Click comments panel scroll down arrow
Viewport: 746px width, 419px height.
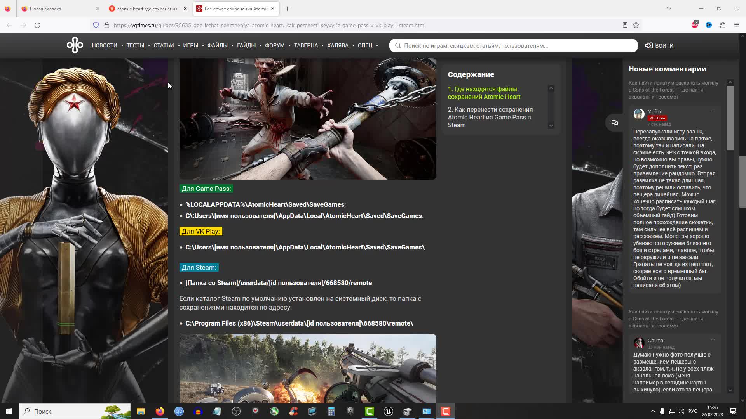730,390
